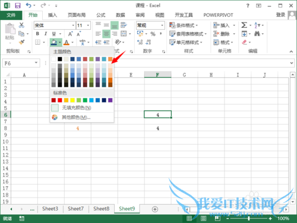Click the Undo arrow icon

tap(29, 5)
